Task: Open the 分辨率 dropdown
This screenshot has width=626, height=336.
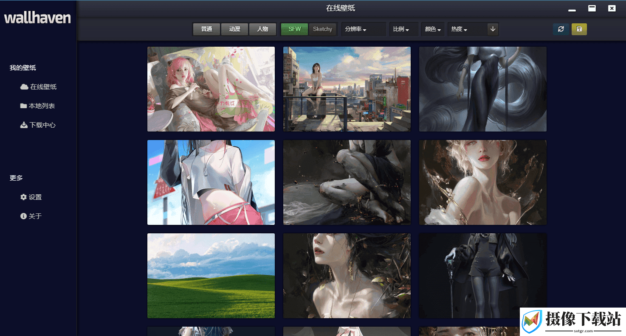Action: click(364, 29)
